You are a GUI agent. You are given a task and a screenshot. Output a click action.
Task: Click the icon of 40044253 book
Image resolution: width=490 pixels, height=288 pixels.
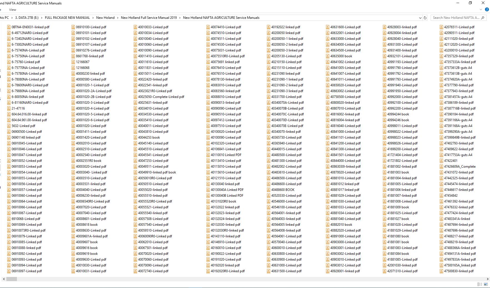135,137
